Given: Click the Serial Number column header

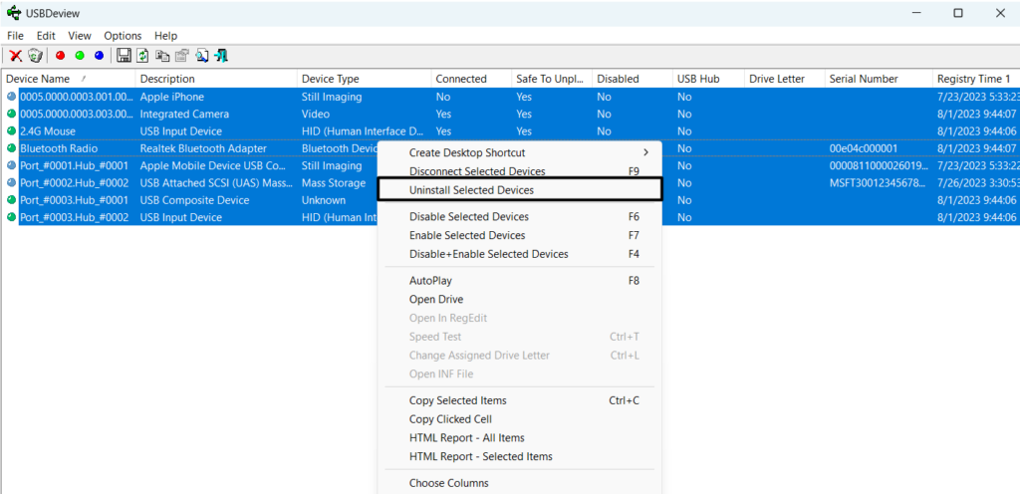Looking at the screenshot, I should 863,79.
